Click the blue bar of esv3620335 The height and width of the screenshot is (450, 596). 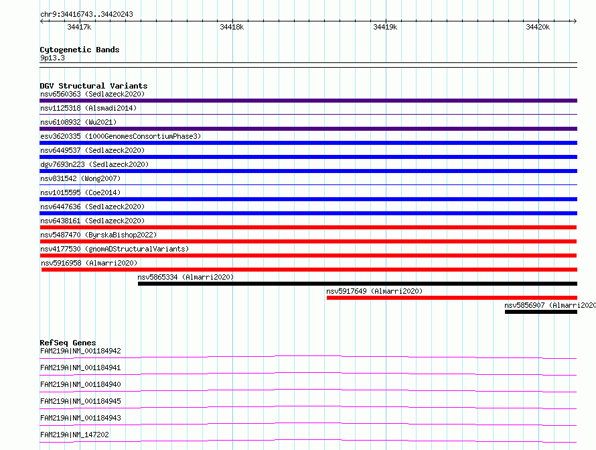308,143
